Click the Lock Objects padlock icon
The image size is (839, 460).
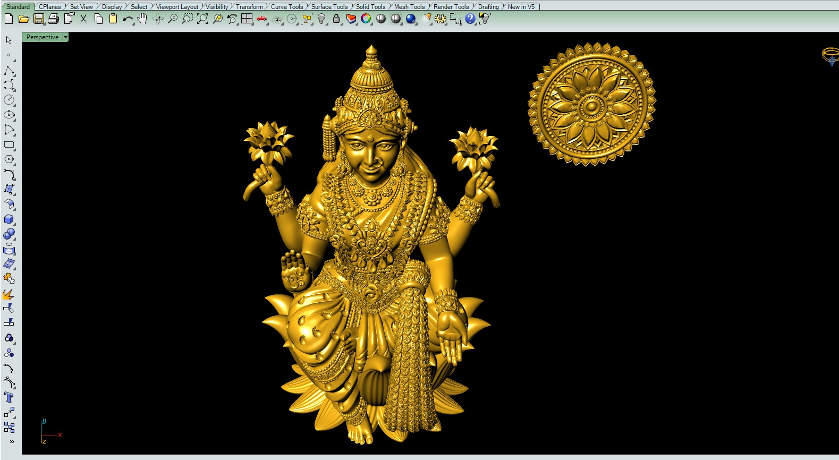(x=336, y=19)
